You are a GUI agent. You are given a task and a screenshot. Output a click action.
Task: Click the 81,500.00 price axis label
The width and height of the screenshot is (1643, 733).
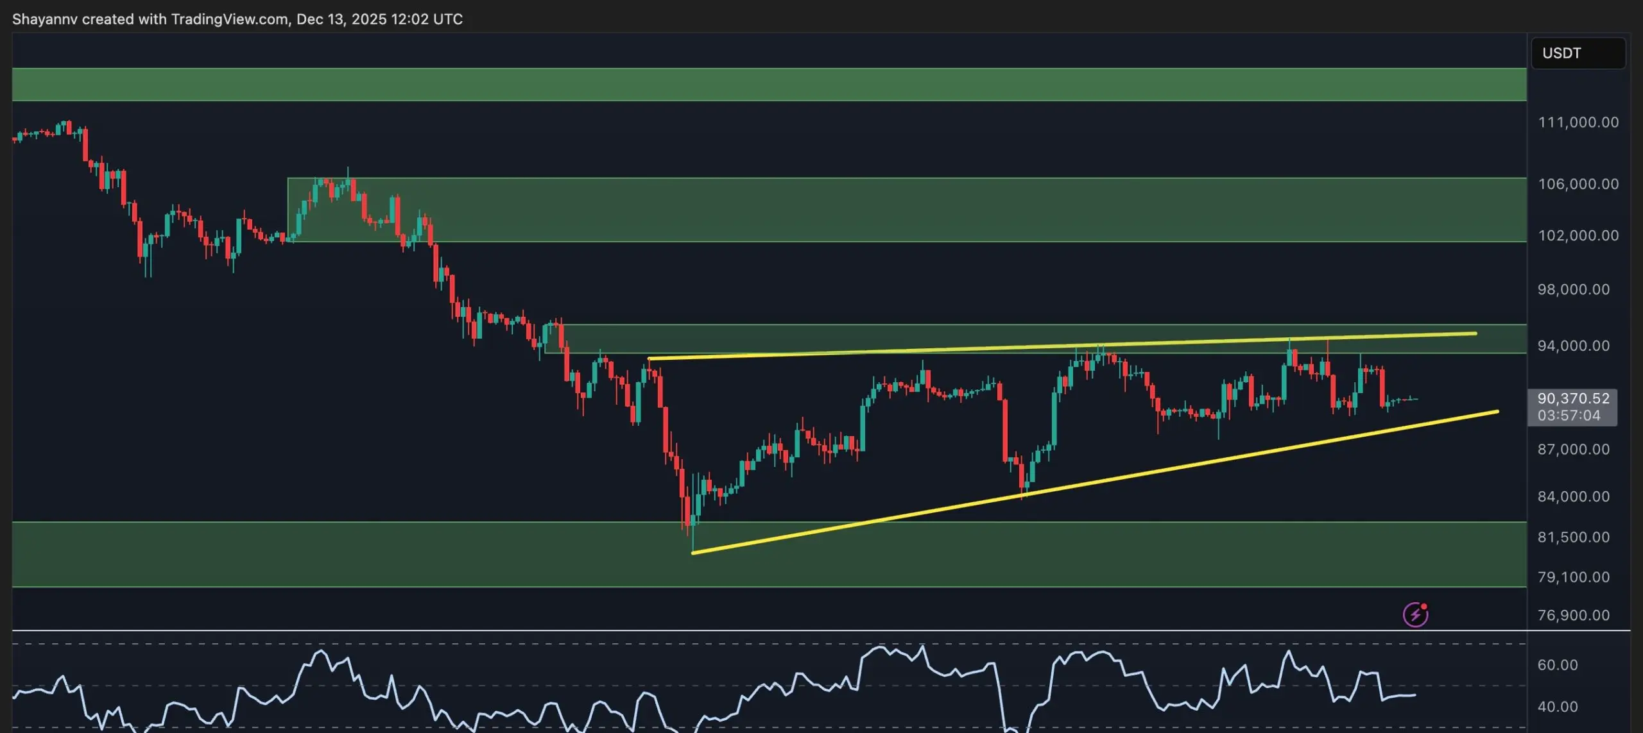[x=1573, y=537]
